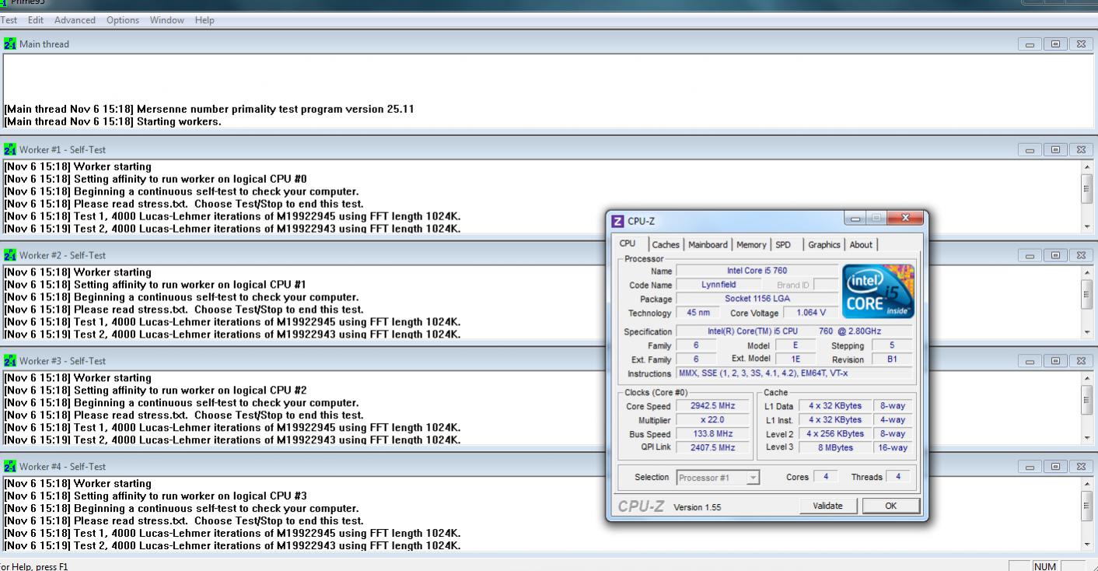Close the Main thread window
This screenshot has height=571, width=1098.
click(1081, 44)
